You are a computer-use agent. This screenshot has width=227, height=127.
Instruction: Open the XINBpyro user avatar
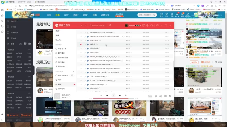click(x=127, y=25)
